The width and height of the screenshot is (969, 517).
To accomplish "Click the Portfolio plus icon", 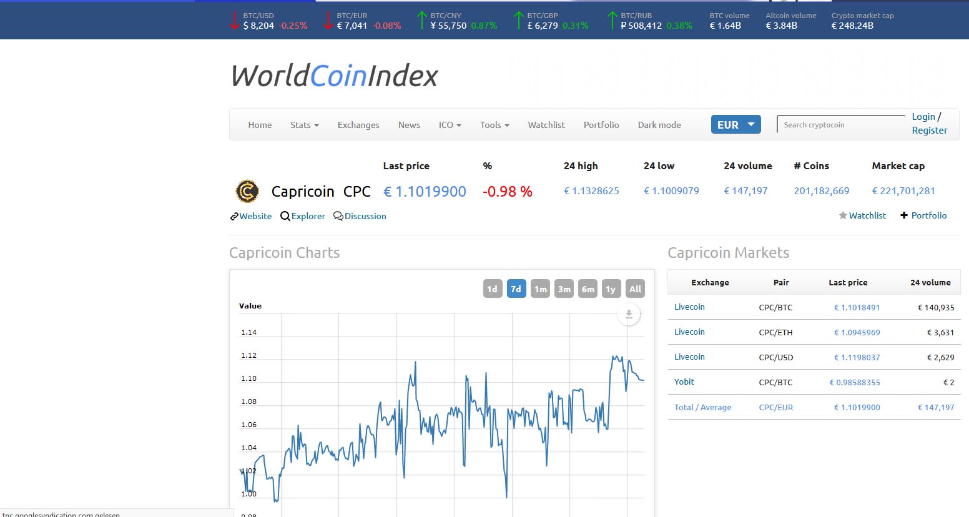I will click(904, 215).
